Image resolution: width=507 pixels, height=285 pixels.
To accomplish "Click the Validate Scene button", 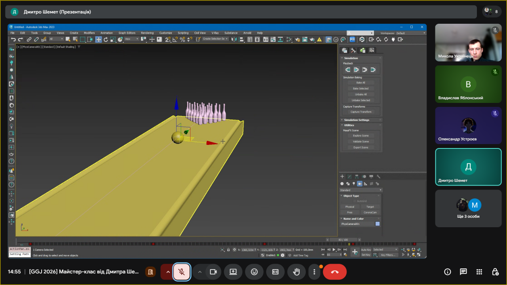I will 360,141.
